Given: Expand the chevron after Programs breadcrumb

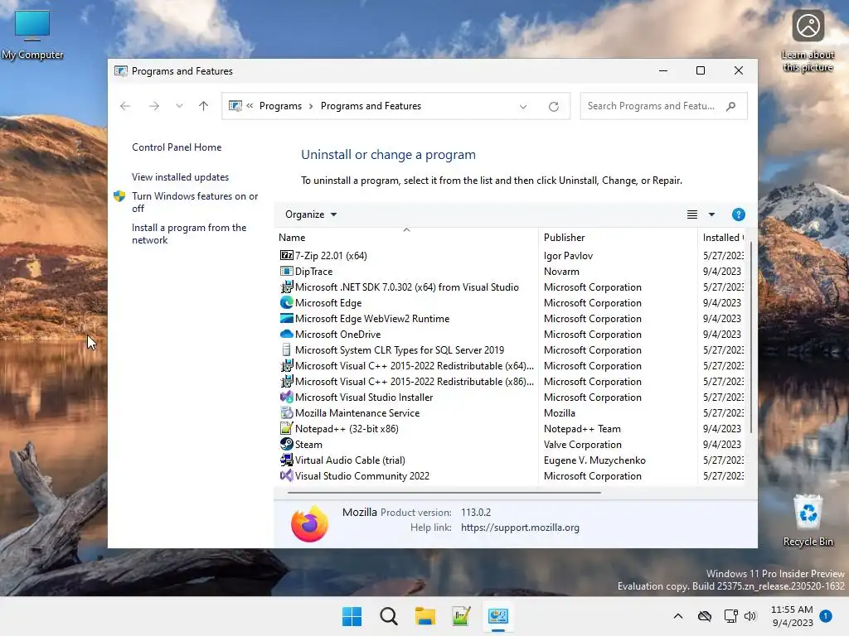Looking at the screenshot, I should [311, 106].
